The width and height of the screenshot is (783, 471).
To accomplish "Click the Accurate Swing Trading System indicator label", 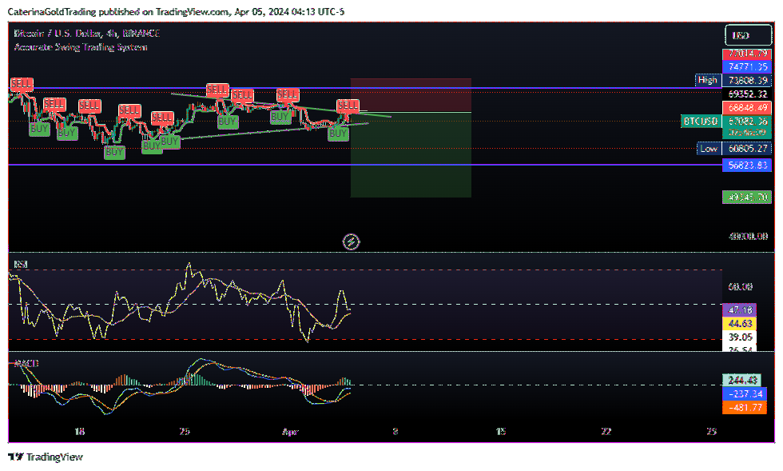I will pos(81,47).
